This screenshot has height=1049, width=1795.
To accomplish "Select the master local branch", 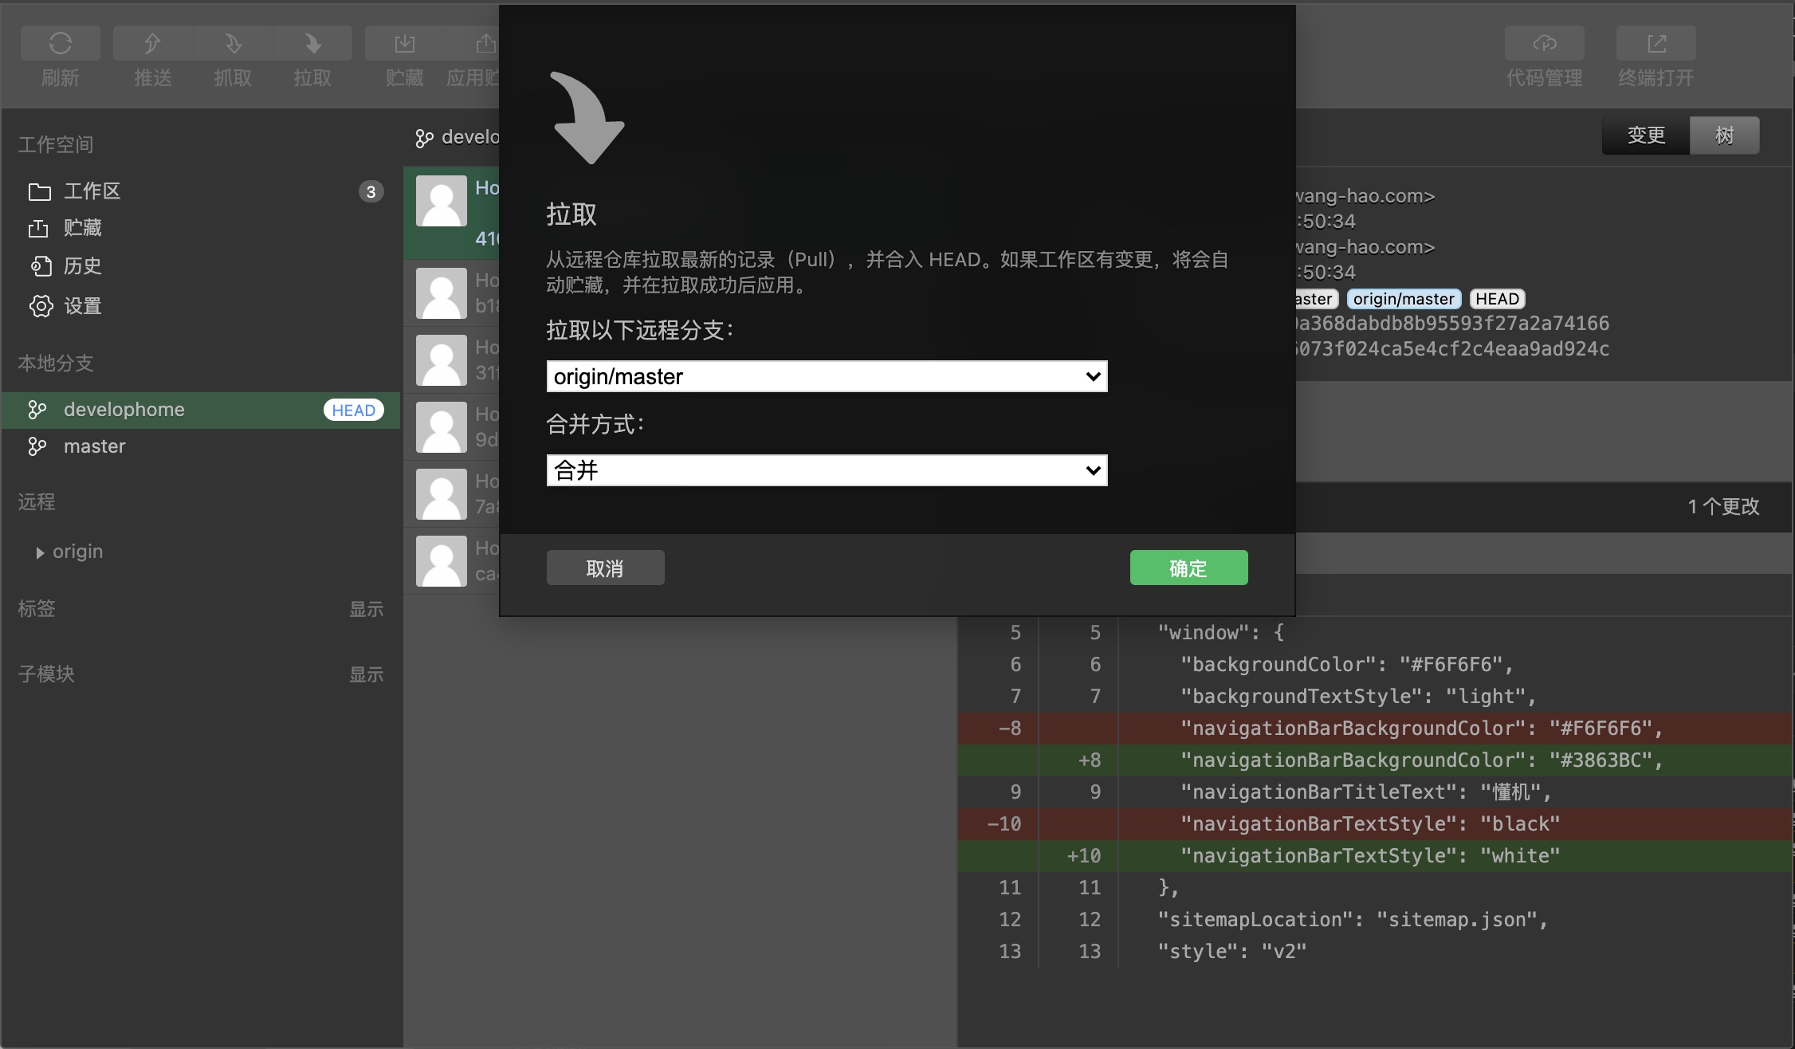I will pyautogui.click(x=201, y=446).
